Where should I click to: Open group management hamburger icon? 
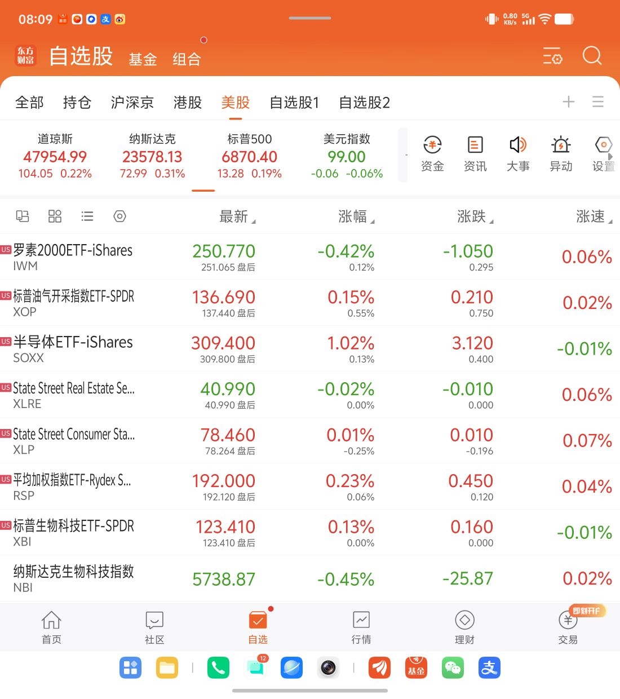(x=598, y=101)
